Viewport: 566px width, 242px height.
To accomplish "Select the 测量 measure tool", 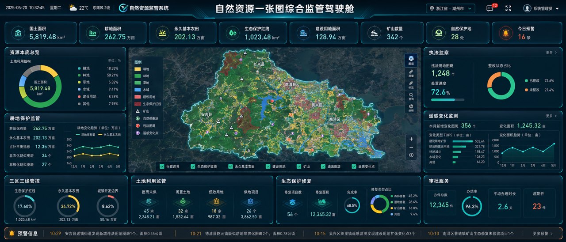I will point(411,73).
